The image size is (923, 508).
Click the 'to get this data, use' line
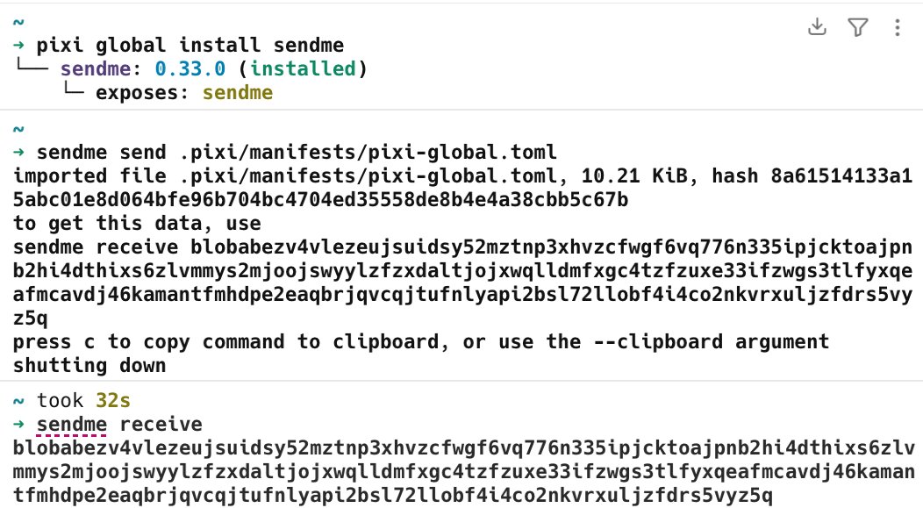pyautogui.click(x=137, y=224)
